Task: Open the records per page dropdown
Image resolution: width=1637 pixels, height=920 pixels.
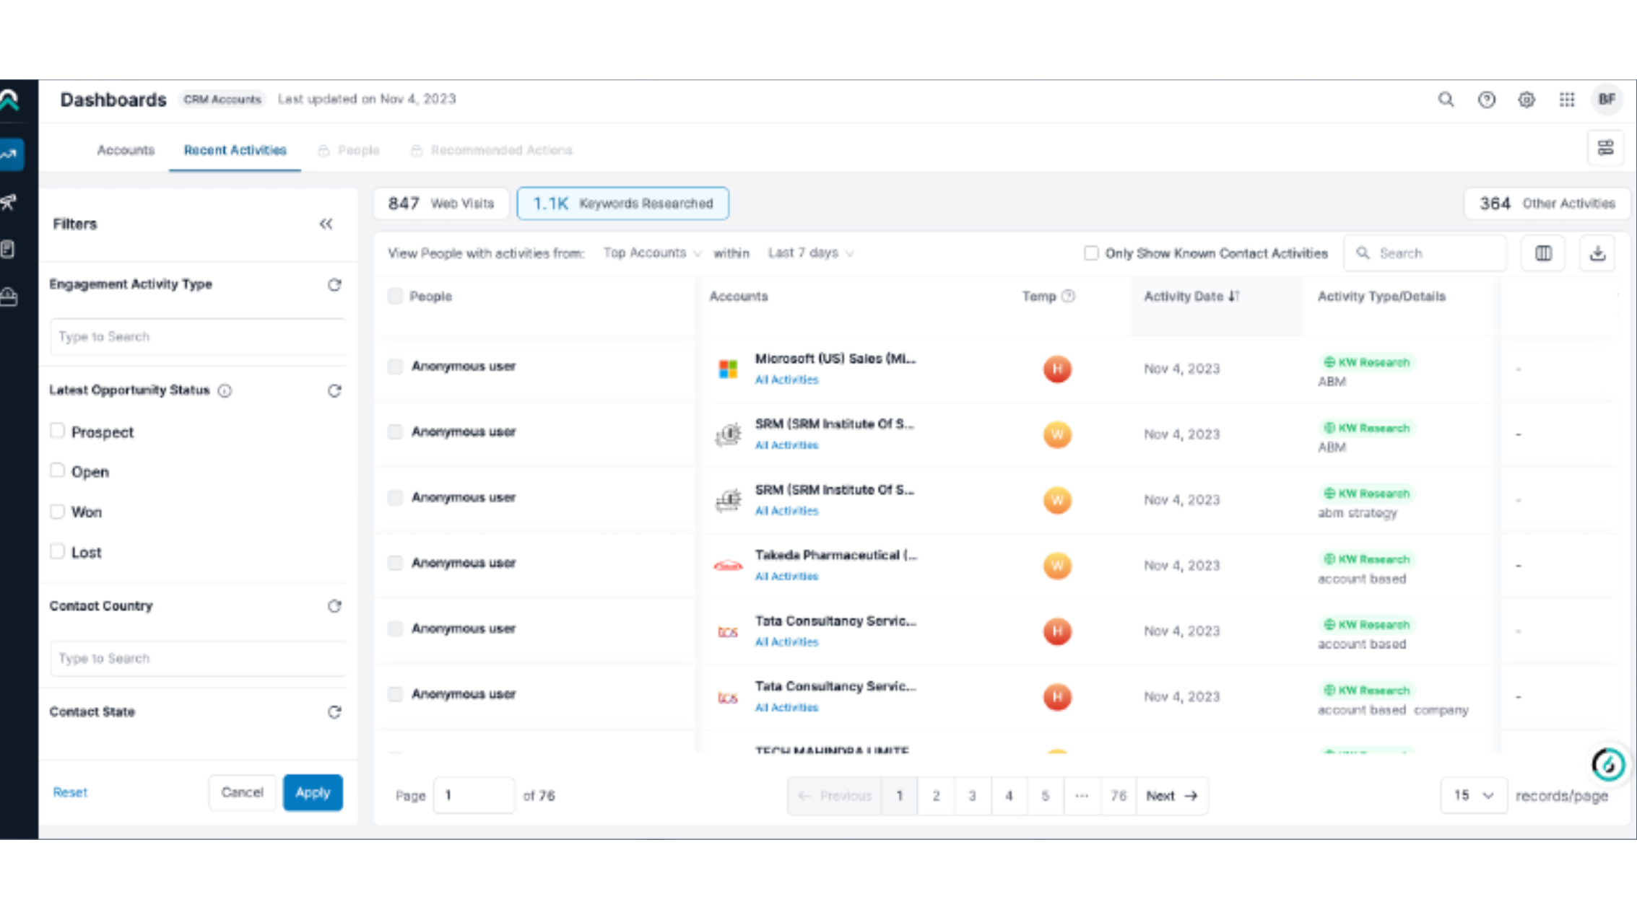Action: click(1473, 795)
